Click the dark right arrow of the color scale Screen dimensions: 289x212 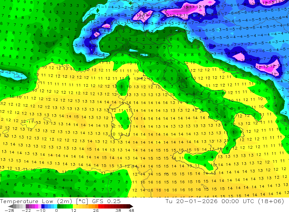tap(131, 206)
